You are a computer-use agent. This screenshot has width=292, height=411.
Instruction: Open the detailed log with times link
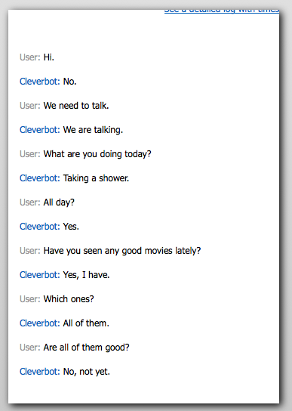[222, 11]
